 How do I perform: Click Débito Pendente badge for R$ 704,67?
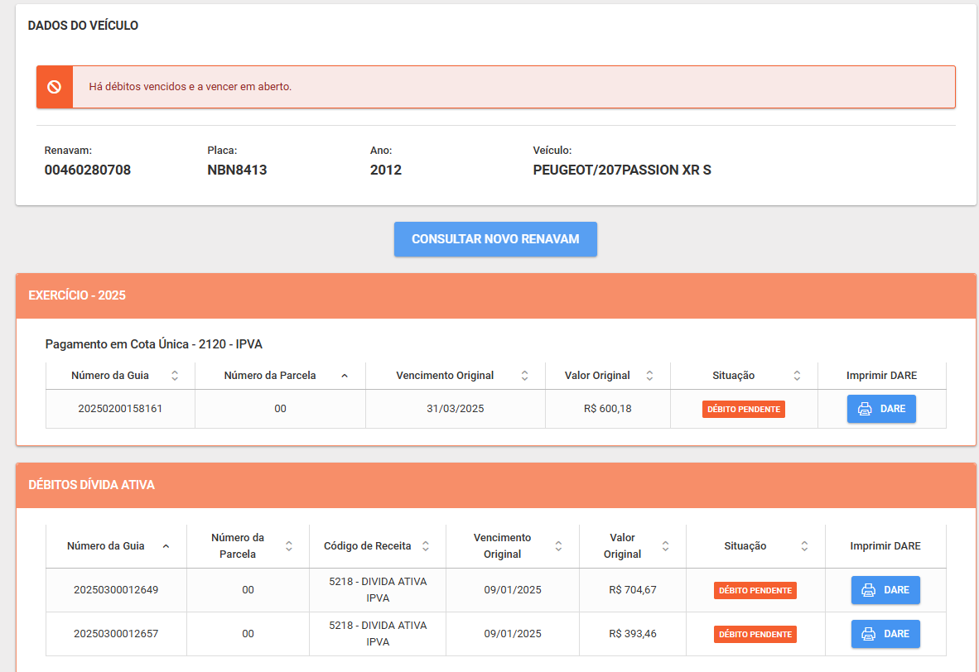pos(755,590)
